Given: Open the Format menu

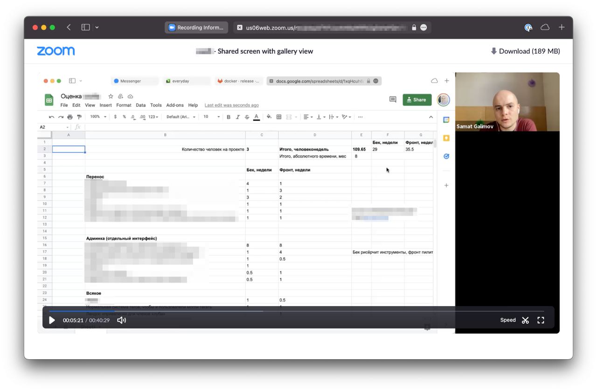Looking at the screenshot, I should point(124,105).
